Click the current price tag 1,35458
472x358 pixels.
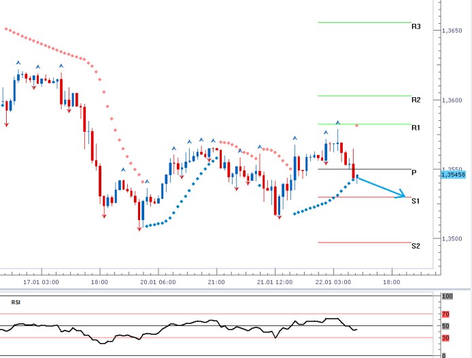[x=453, y=175]
